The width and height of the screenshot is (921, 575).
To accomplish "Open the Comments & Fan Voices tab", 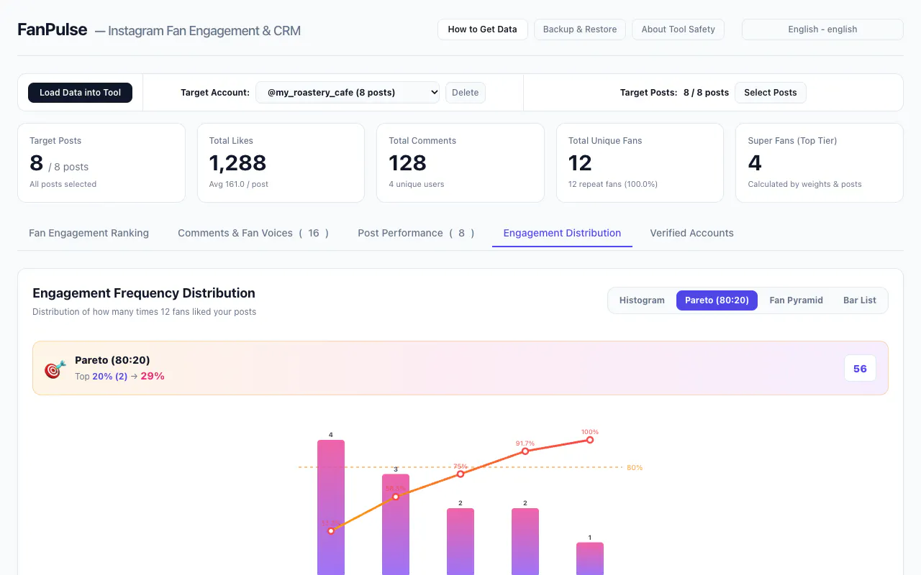I will coord(253,233).
